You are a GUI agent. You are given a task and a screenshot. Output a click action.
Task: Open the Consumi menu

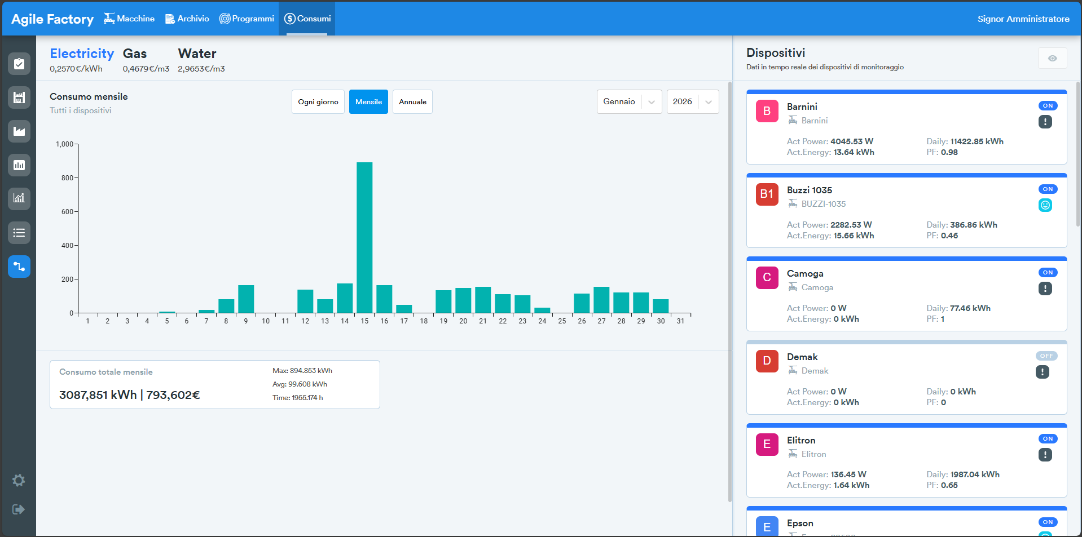[307, 19]
